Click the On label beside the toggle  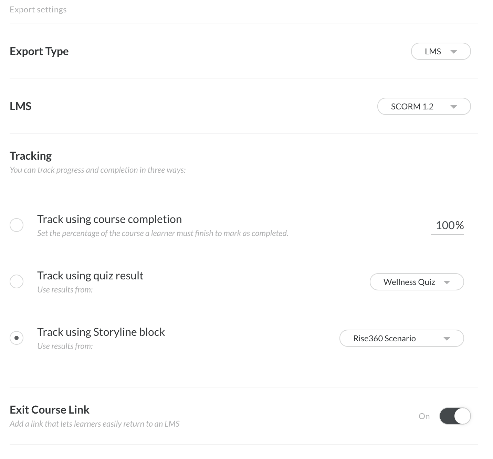(424, 416)
